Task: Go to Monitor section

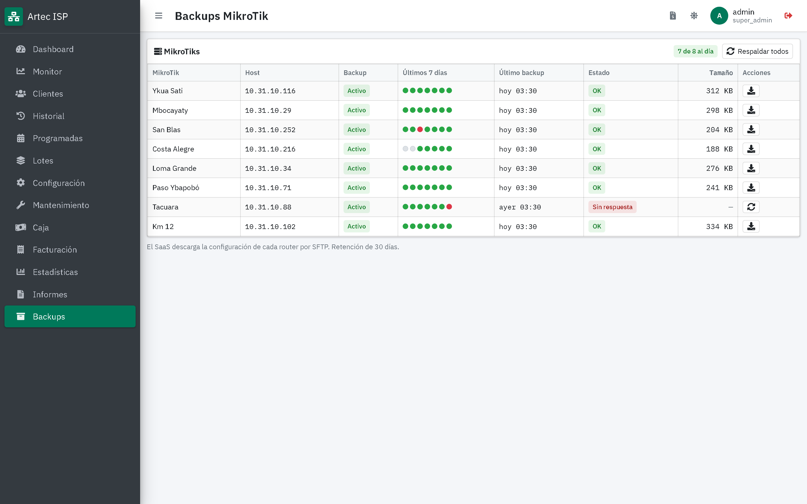Action: [x=70, y=71]
